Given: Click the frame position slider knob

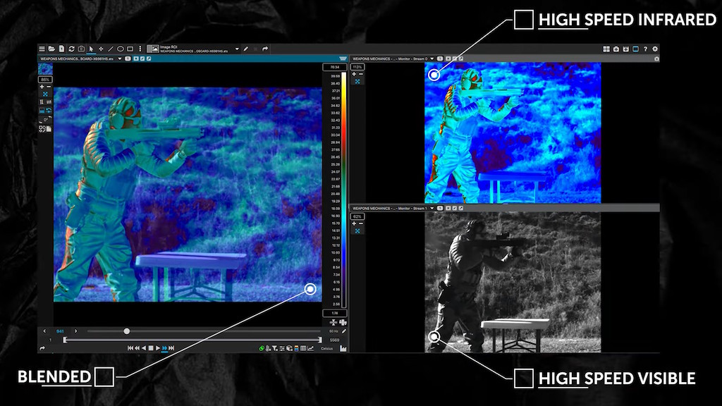Looking at the screenshot, I should coord(127,331).
